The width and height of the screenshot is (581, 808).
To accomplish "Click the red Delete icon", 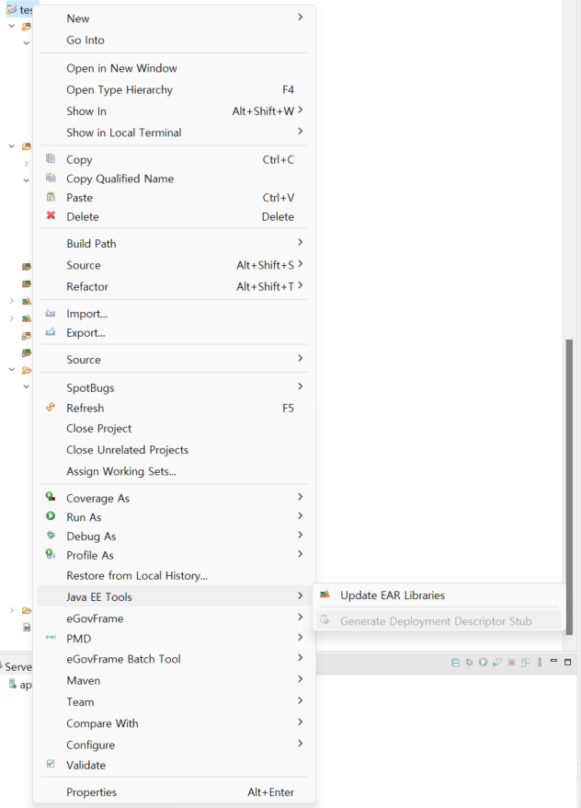I will pos(50,216).
